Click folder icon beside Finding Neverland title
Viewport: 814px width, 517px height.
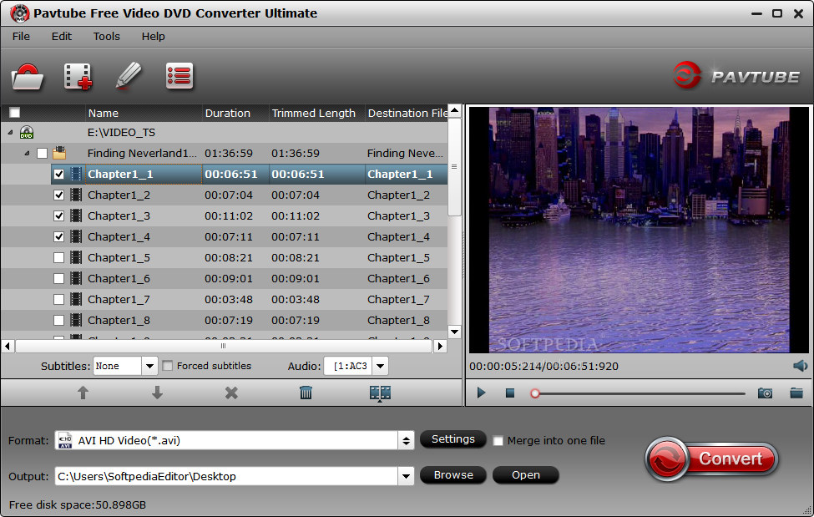click(x=59, y=153)
